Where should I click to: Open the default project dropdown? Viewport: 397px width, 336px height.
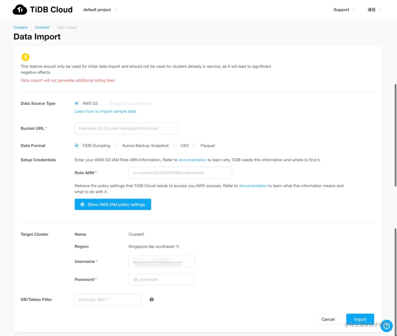point(100,10)
